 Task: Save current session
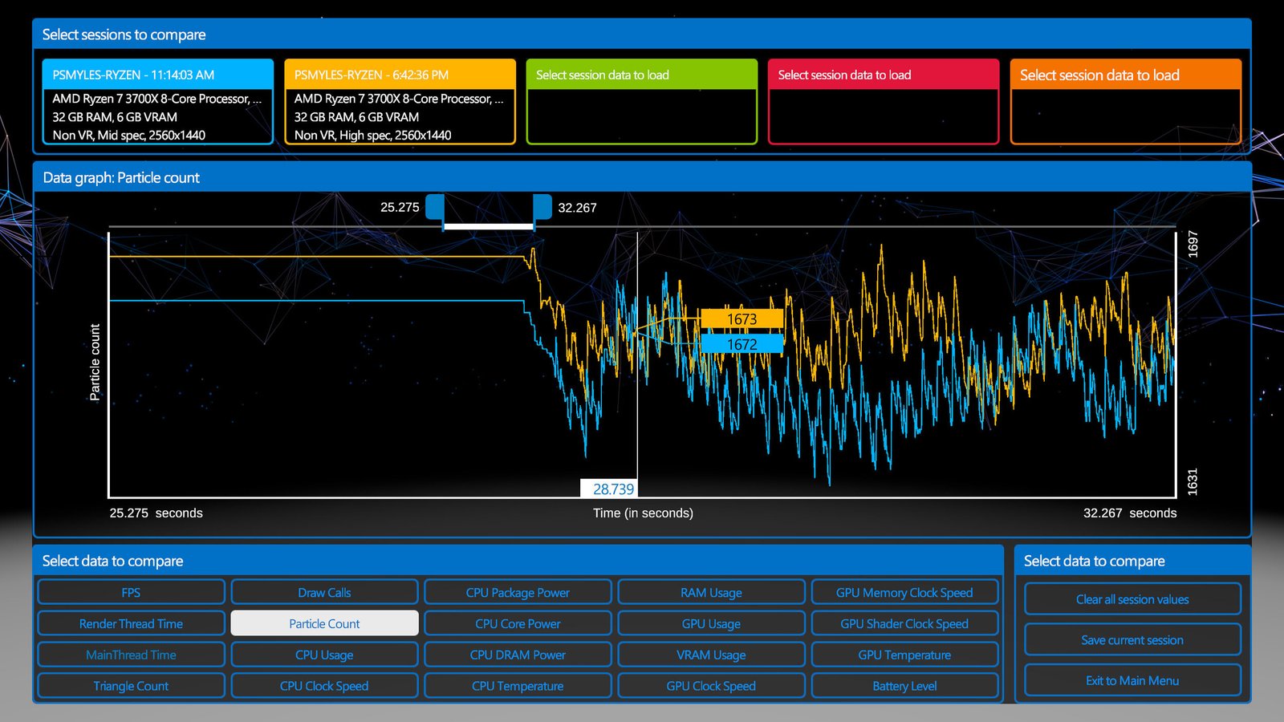1132,639
